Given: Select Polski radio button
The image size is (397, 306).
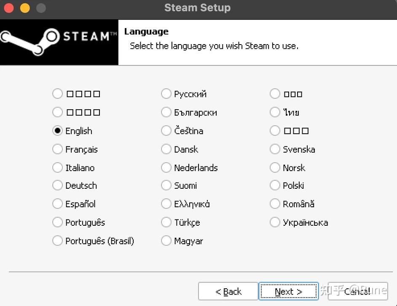Looking at the screenshot, I should (275, 185).
